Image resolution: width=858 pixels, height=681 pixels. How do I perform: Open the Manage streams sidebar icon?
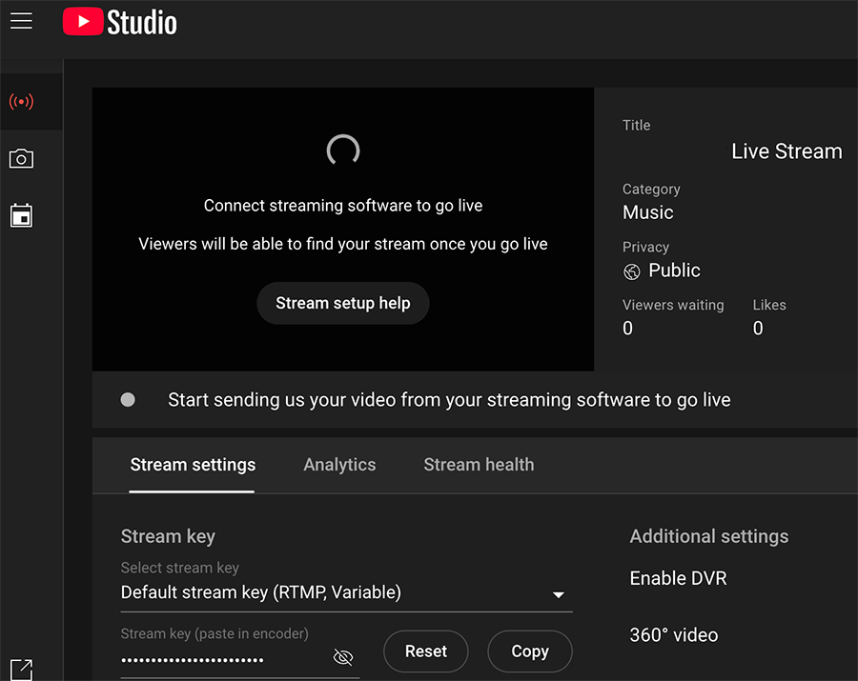(x=21, y=215)
